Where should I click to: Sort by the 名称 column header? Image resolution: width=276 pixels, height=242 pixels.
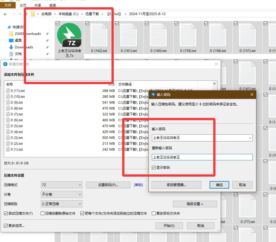pyautogui.click(x=10, y=84)
